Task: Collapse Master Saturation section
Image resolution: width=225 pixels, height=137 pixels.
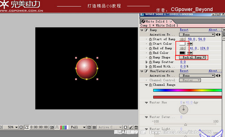Action: coord(146,117)
